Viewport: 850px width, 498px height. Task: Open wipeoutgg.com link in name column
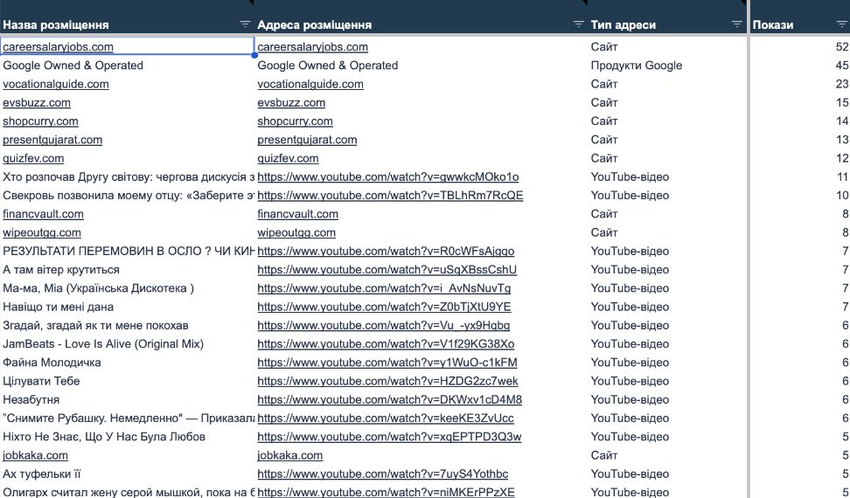[42, 232]
